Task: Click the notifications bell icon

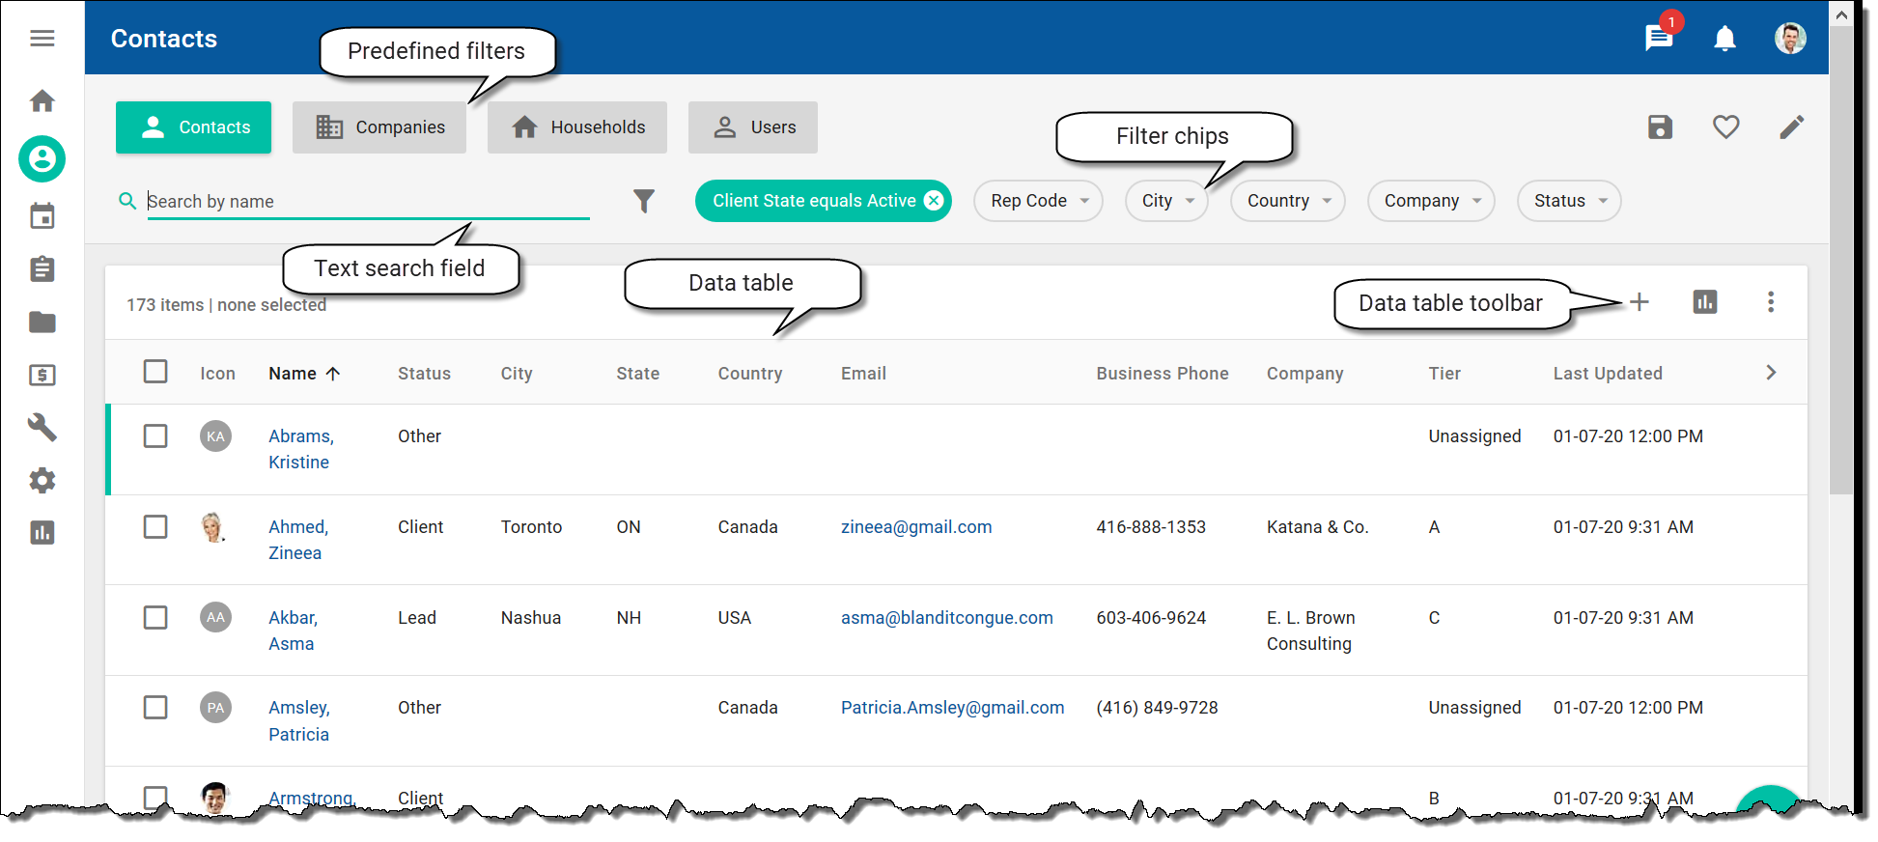Action: point(1724,39)
